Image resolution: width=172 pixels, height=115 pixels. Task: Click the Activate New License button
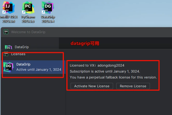click(92, 86)
